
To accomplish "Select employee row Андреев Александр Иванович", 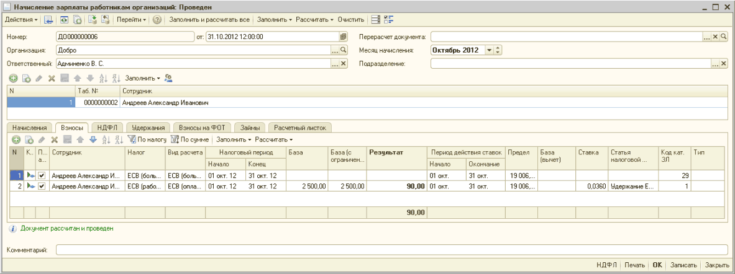I will [368, 102].
